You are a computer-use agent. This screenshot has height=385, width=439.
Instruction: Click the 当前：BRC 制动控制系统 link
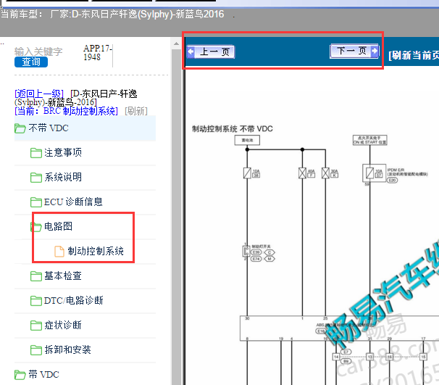coord(66,111)
